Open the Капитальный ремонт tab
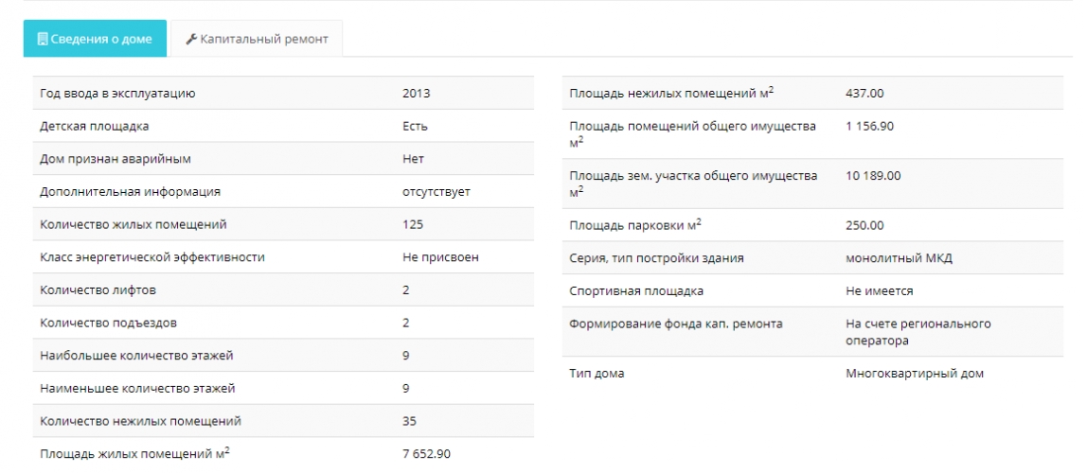The image size is (1087, 473). (x=257, y=38)
